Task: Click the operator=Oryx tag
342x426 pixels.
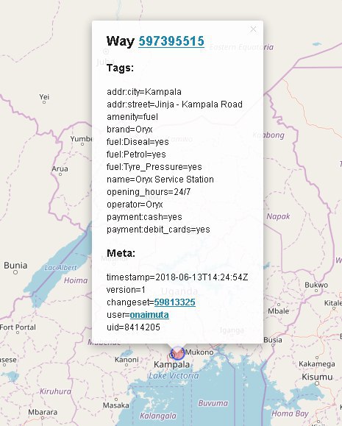Action: coord(135,205)
